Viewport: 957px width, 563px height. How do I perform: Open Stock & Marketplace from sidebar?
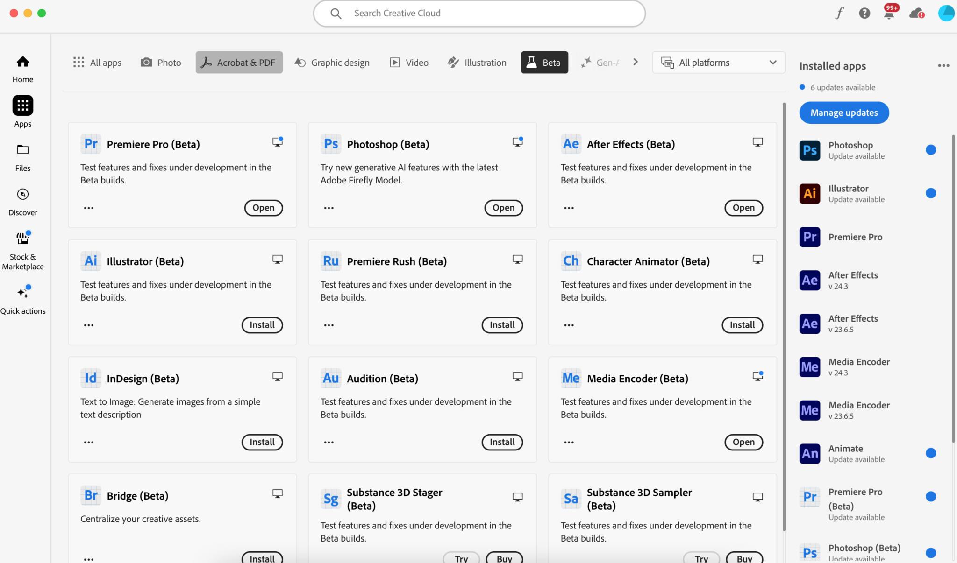[x=22, y=251]
